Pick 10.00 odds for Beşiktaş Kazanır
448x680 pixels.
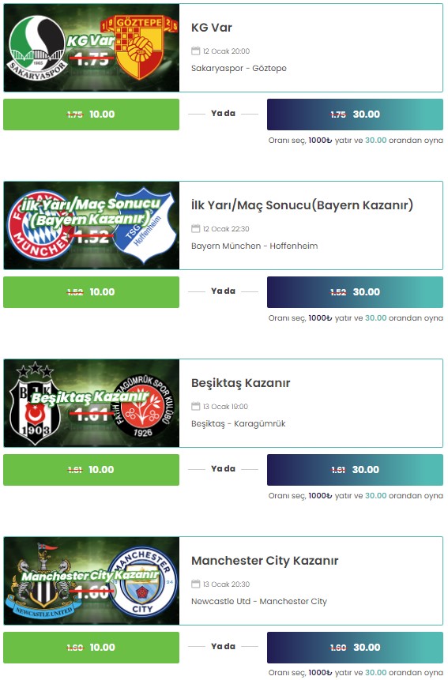pos(91,470)
